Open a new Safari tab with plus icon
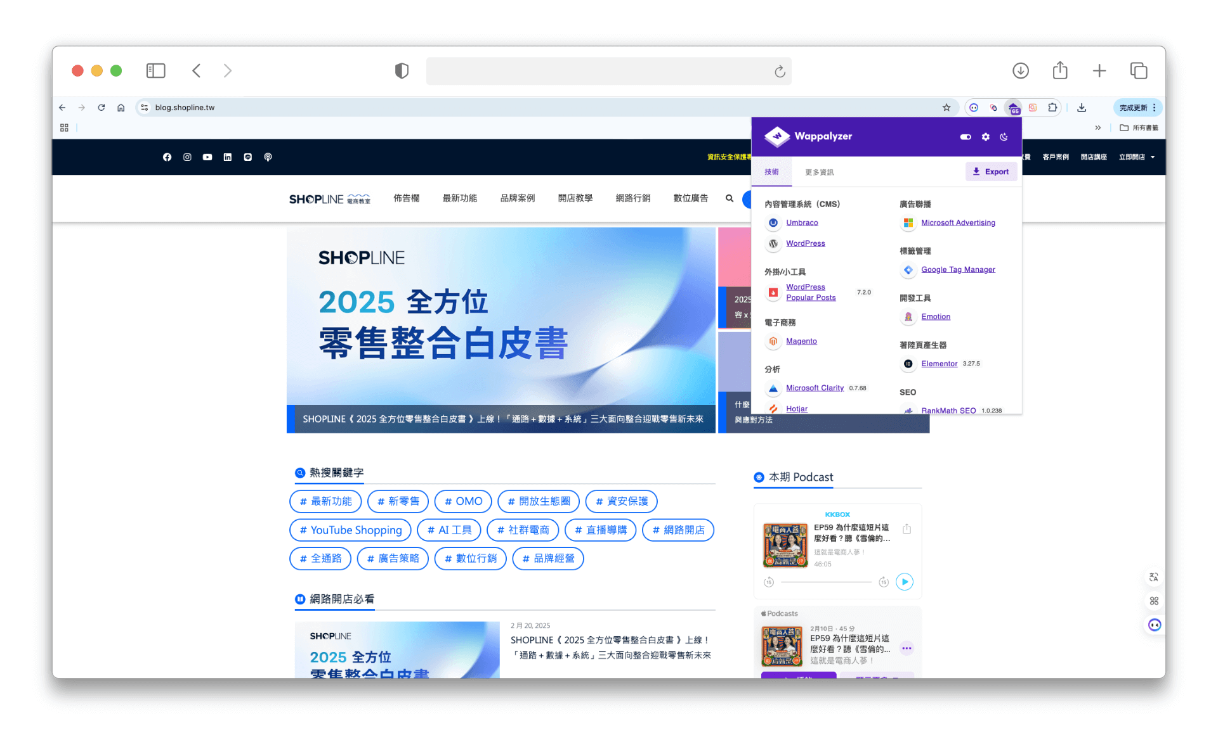The image size is (1218, 747). [1099, 70]
